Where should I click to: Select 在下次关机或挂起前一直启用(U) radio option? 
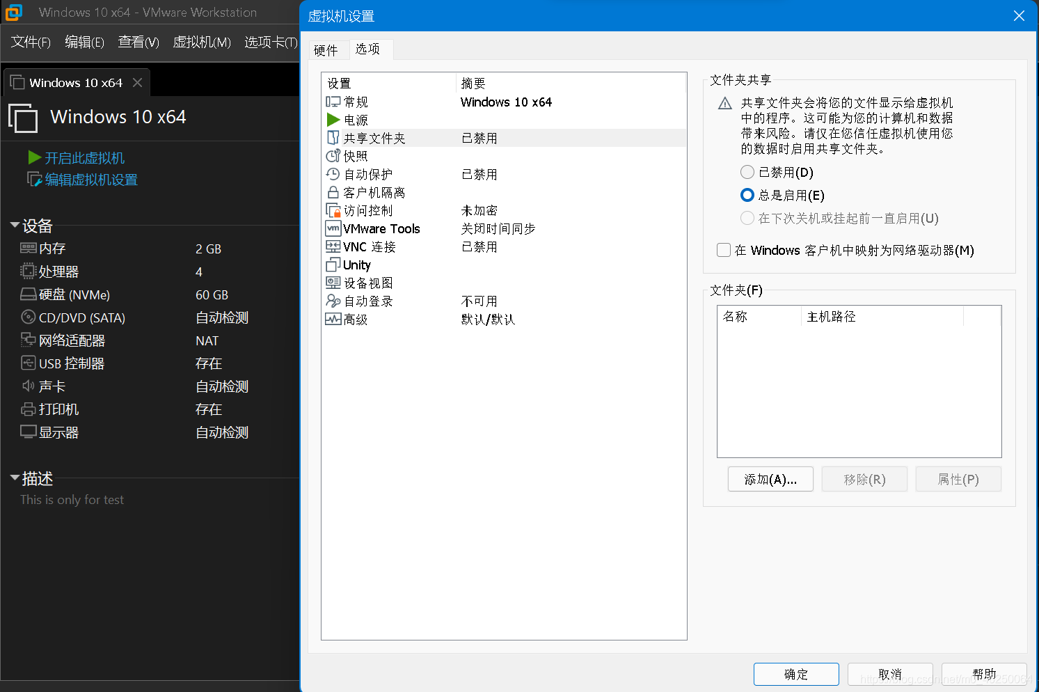[747, 218]
